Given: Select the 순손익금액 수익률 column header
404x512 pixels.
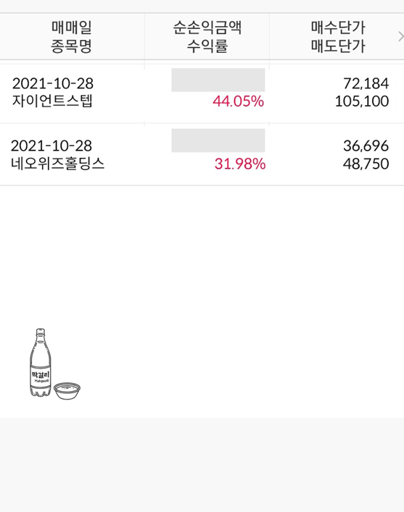Looking at the screenshot, I should [x=207, y=36].
